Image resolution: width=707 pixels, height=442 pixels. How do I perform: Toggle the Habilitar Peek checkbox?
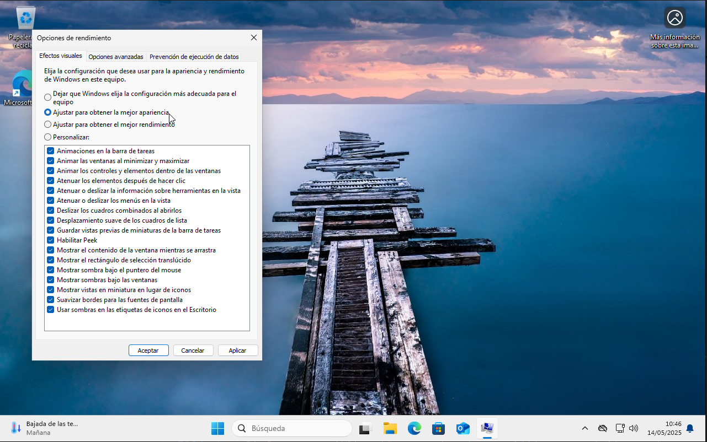pyautogui.click(x=51, y=240)
